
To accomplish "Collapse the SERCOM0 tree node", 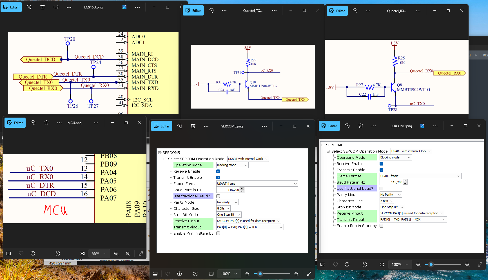I will coord(323,145).
